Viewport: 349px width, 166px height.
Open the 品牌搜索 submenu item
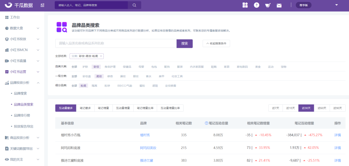pos(20,94)
